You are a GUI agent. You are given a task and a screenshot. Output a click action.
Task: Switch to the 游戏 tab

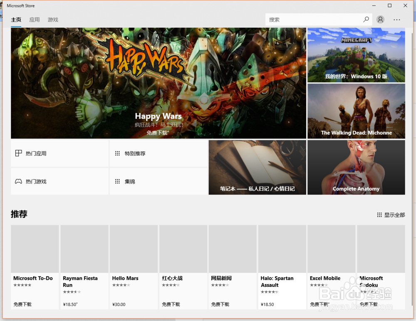click(53, 20)
